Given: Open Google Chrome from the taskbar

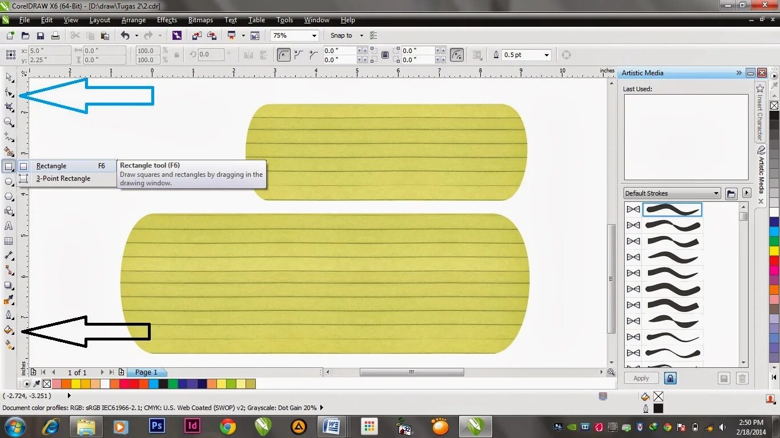Looking at the screenshot, I should [x=228, y=426].
